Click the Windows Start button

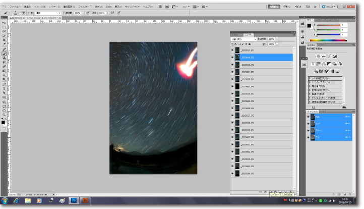coord(5,201)
